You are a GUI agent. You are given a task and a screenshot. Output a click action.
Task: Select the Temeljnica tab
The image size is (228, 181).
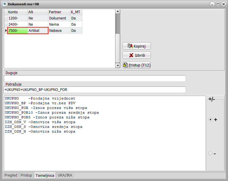click(45, 175)
